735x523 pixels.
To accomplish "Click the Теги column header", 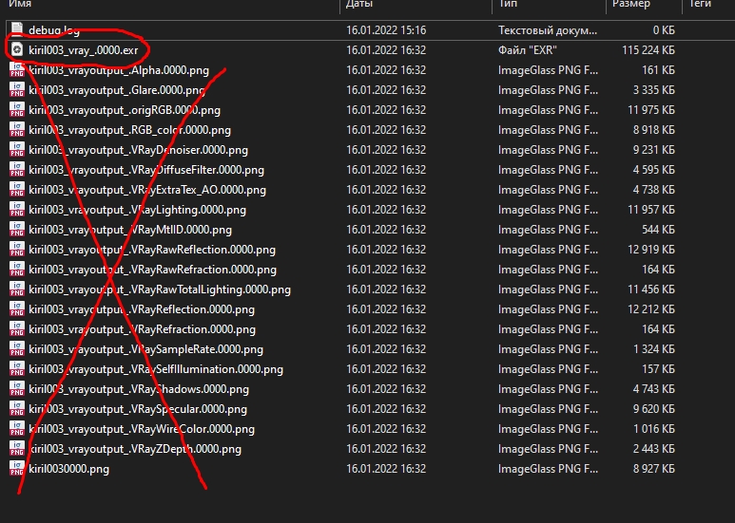I will click(x=700, y=5).
